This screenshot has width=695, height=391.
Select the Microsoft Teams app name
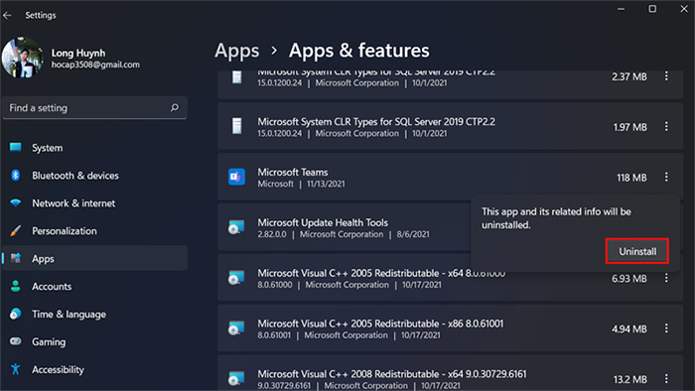[293, 172]
